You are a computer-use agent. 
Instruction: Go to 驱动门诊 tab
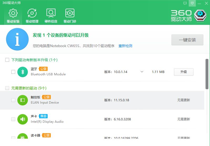click(x=70, y=16)
